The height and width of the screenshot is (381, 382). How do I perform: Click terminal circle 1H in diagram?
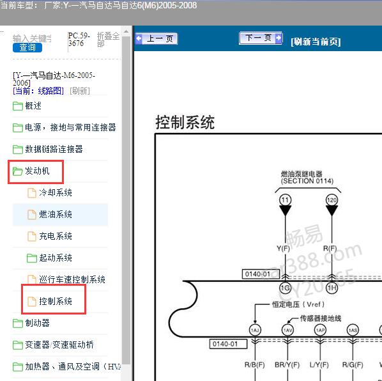332,288
